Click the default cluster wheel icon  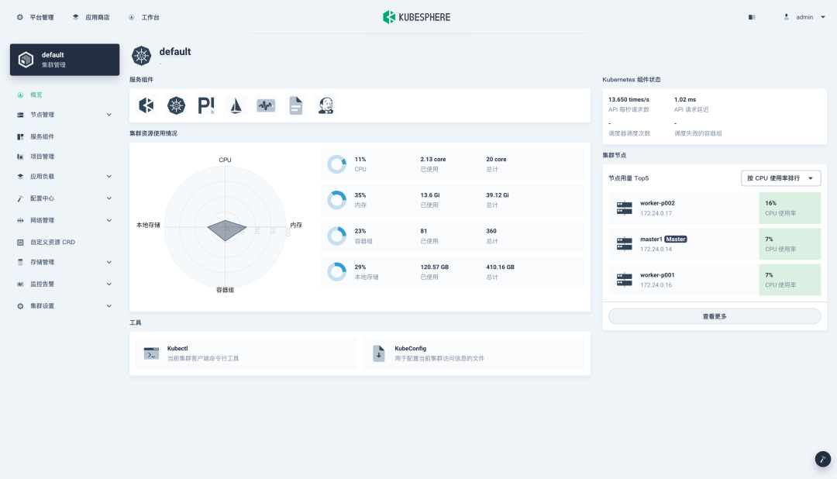[x=142, y=56]
